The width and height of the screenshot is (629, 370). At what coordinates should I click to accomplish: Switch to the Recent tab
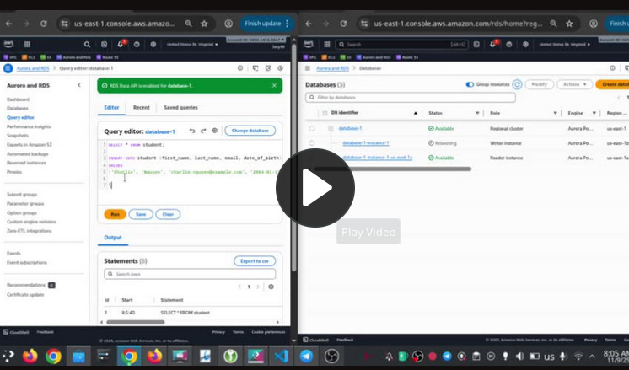tap(141, 108)
